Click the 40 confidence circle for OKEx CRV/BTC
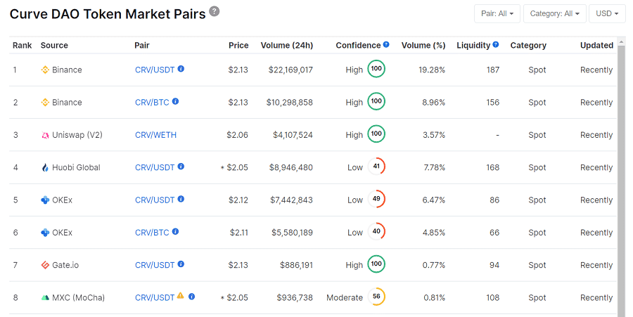Screen dimensions: 633x317 click(x=376, y=231)
